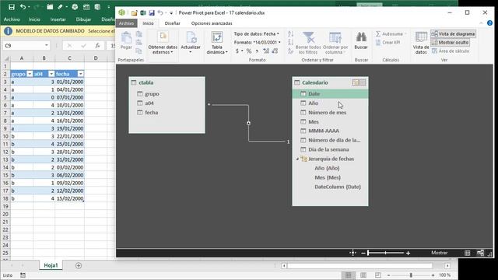Collapse Jerarquía de fechas hierarchy
The image size is (498, 280).
(x=297, y=159)
